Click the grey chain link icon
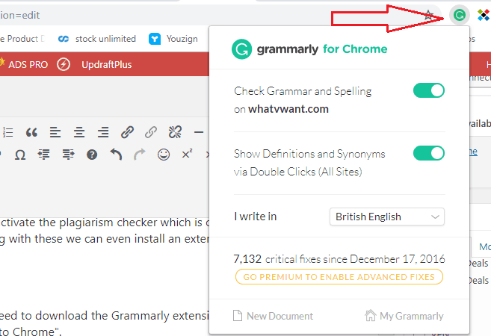The width and height of the screenshot is (491, 336). [151, 132]
